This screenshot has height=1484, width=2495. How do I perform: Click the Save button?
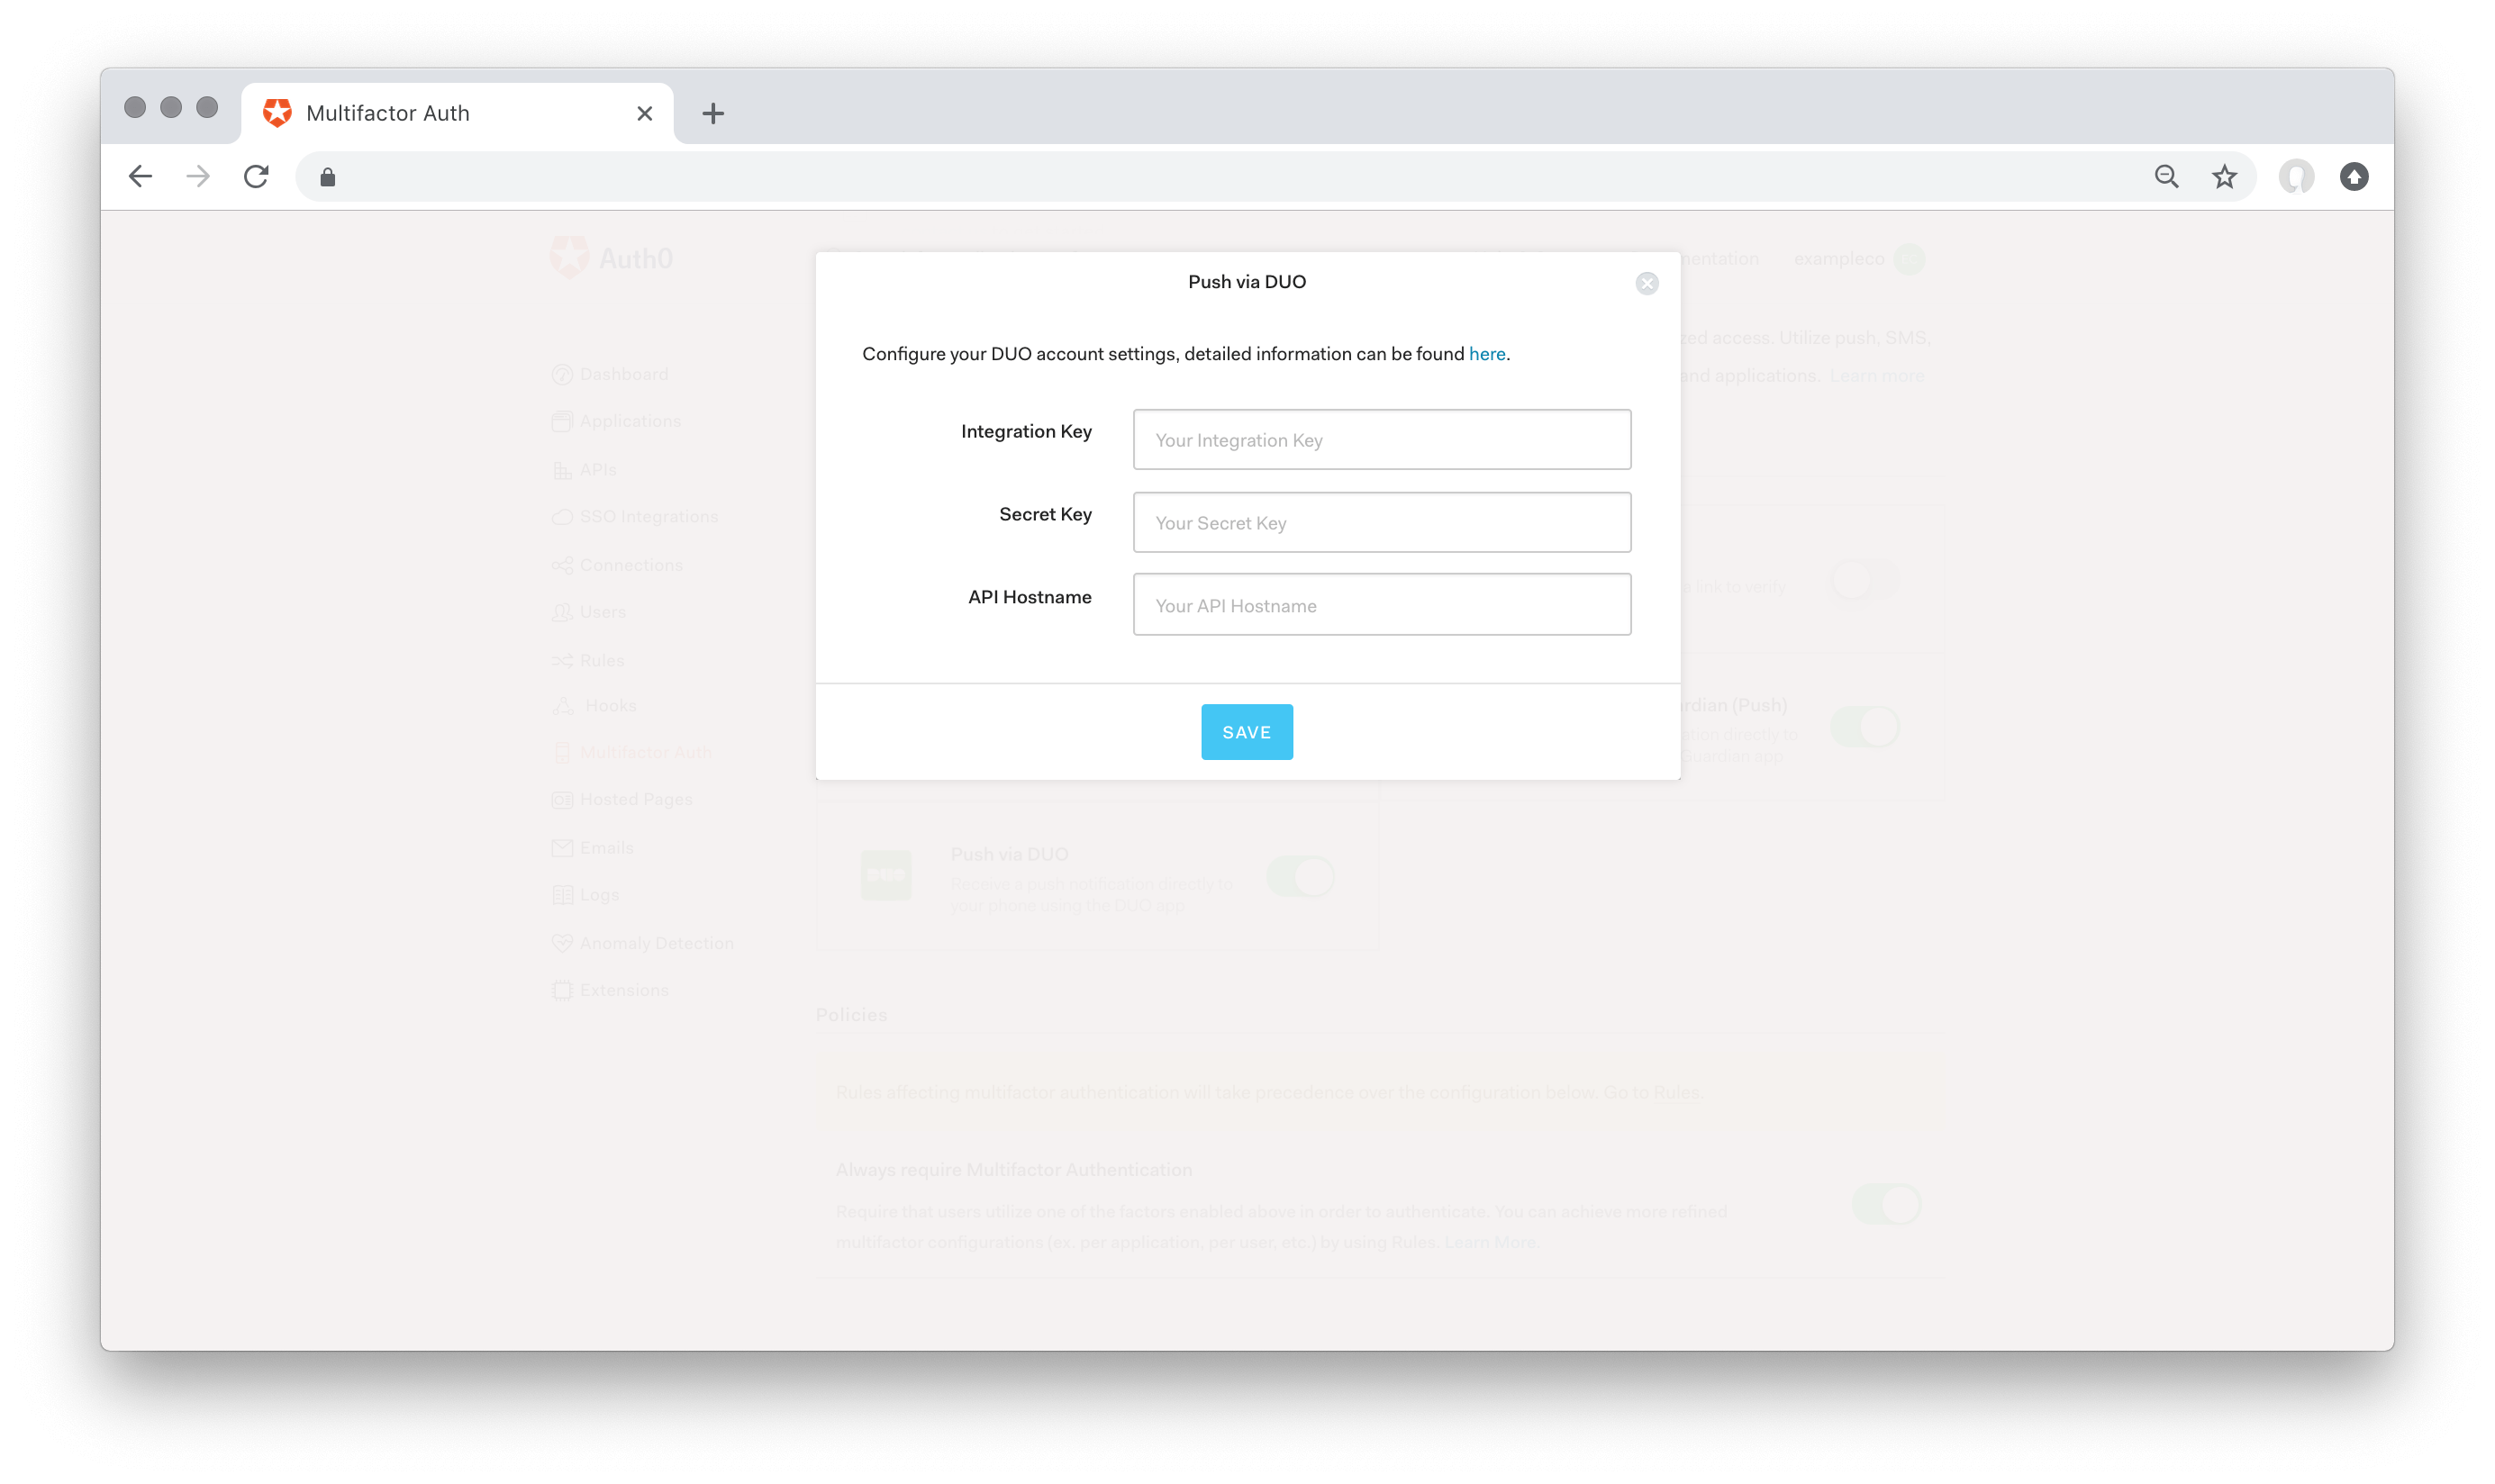1247,731
